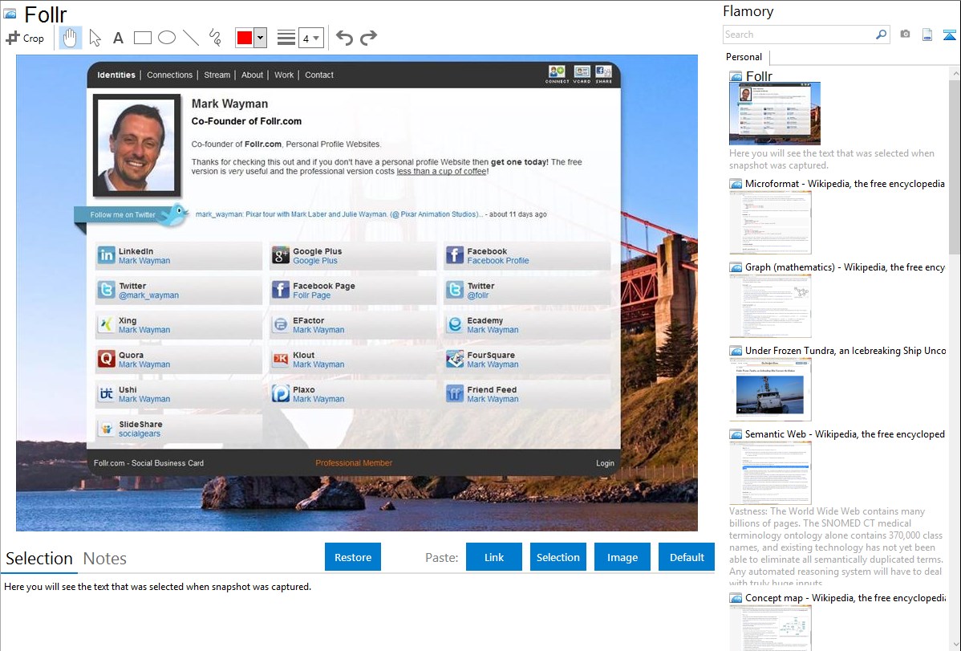Image resolution: width=961 pixels, height=651 pixels.
Task: Click the Follow me on Twitter banner
Action: pos(131,215)
